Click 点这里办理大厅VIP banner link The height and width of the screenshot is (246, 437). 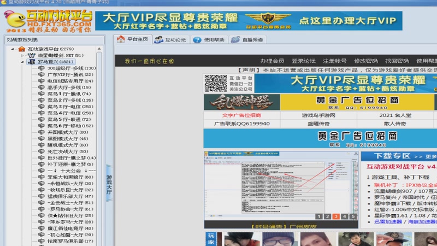click(x=347, y=21)
